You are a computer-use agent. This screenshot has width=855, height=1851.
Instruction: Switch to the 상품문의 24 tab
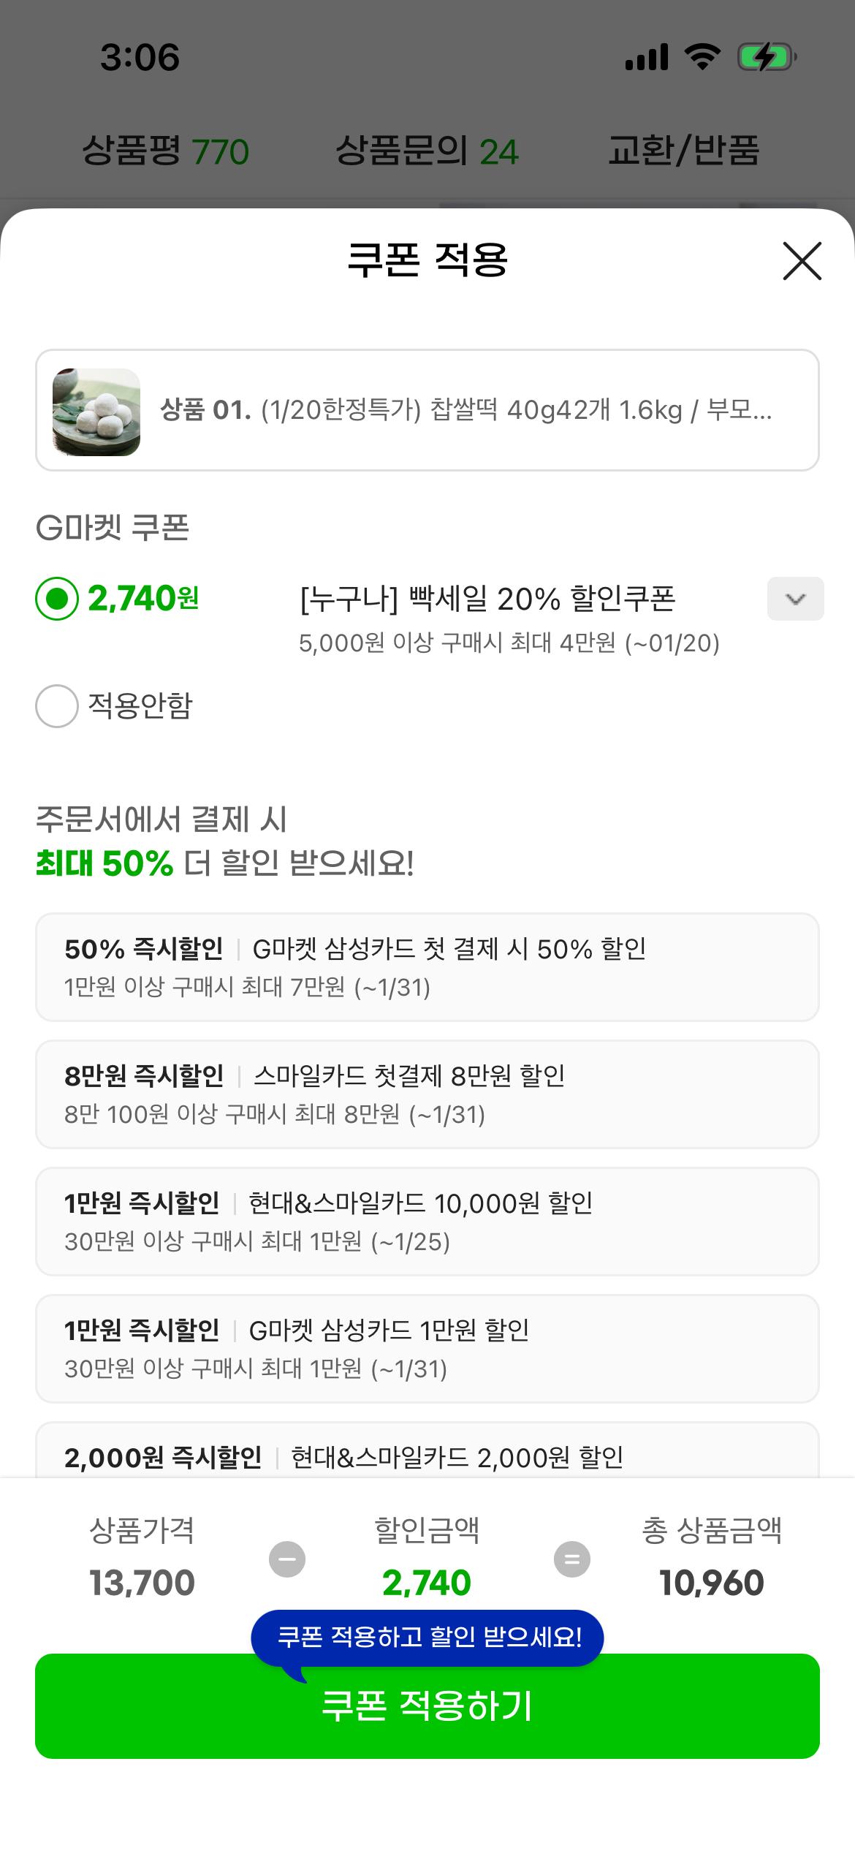[x=427, y=151]
